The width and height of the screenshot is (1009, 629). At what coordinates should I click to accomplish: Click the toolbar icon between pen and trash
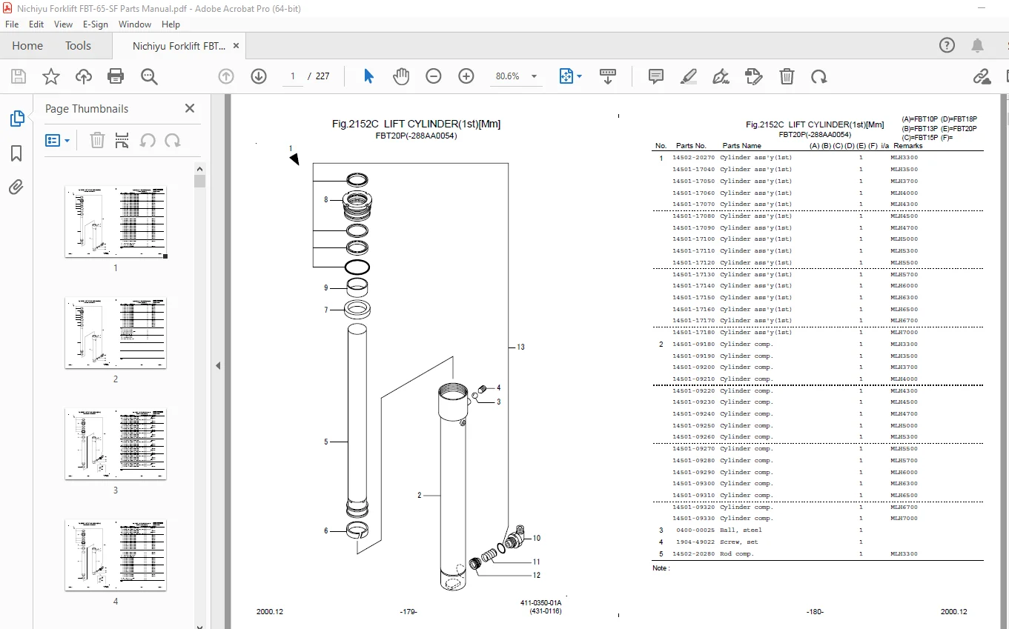tap(754, 76)
